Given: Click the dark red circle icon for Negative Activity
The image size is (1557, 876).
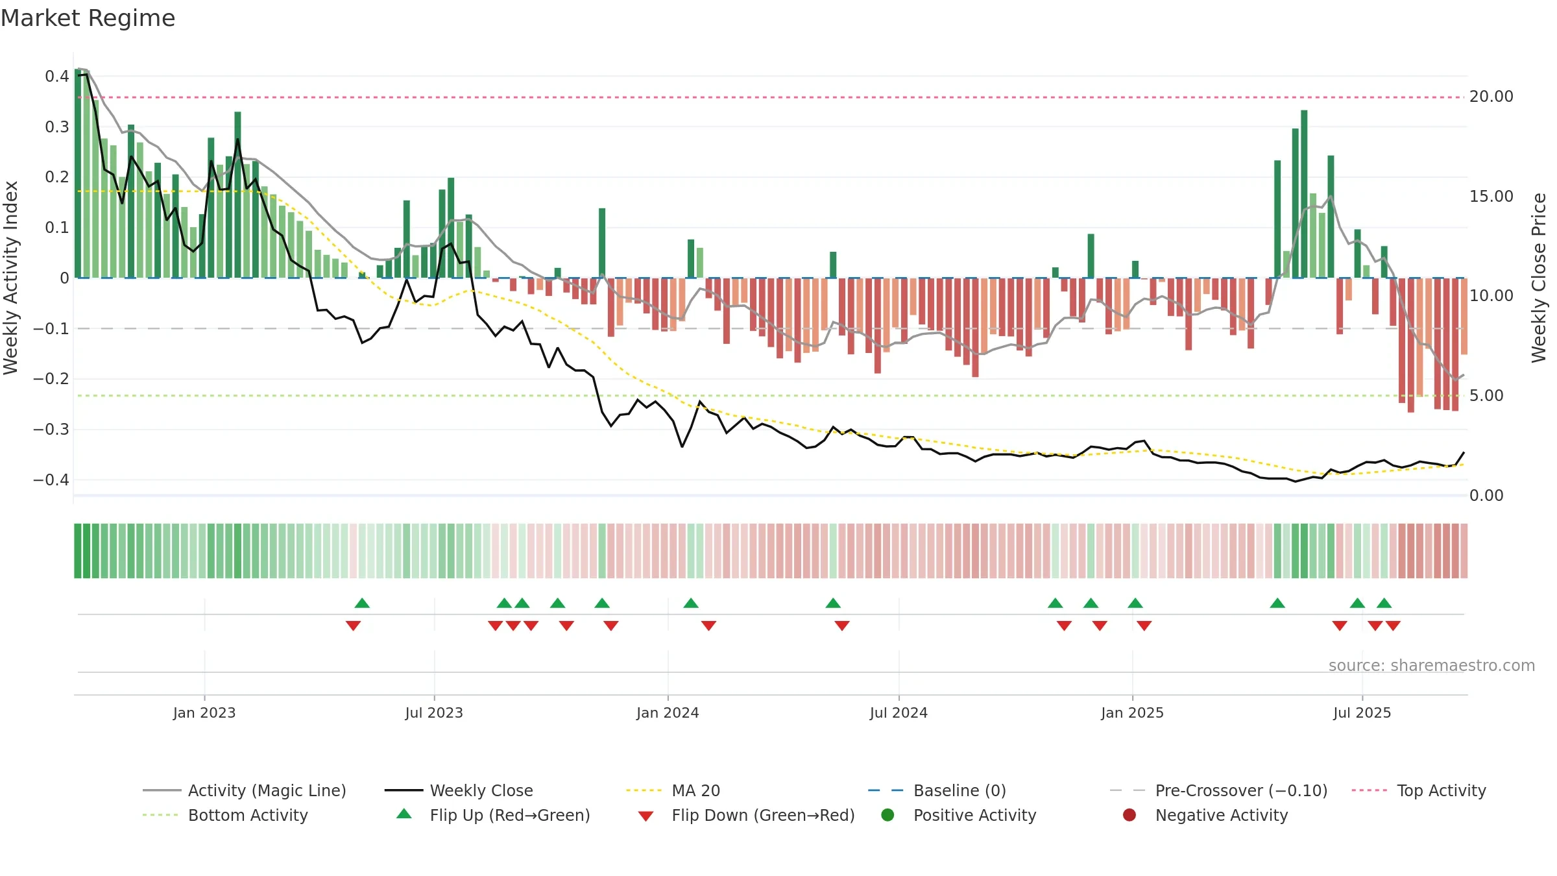Looking at the screenshot, I should pos(1129,815).
